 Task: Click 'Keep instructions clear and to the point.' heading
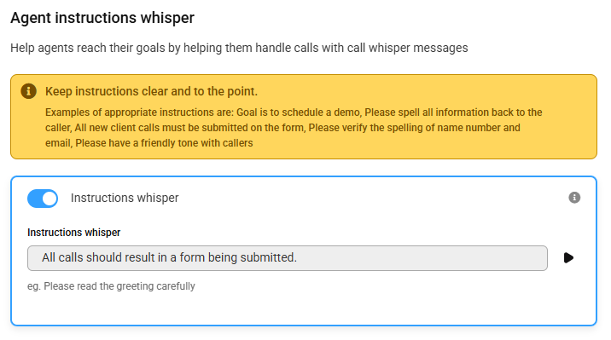(x=151, y=91)
